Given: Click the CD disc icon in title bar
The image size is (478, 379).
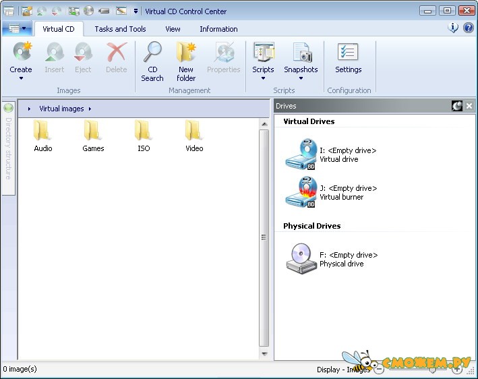Looking at the screenshot, I should [89, 11].
